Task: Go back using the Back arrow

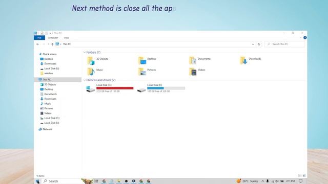Action: [x=37, y=44]
